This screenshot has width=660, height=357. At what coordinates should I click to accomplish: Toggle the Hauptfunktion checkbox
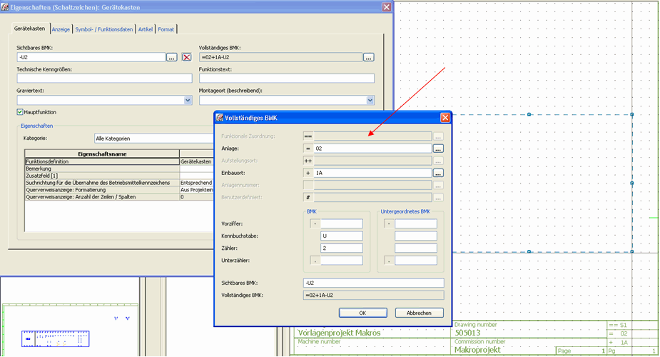20,112
